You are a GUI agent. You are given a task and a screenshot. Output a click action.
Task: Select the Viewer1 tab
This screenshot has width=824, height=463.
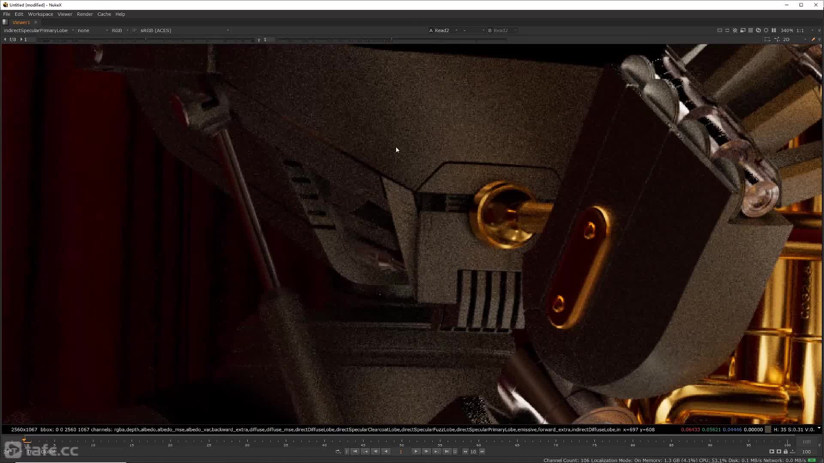[x=21, y=22]
